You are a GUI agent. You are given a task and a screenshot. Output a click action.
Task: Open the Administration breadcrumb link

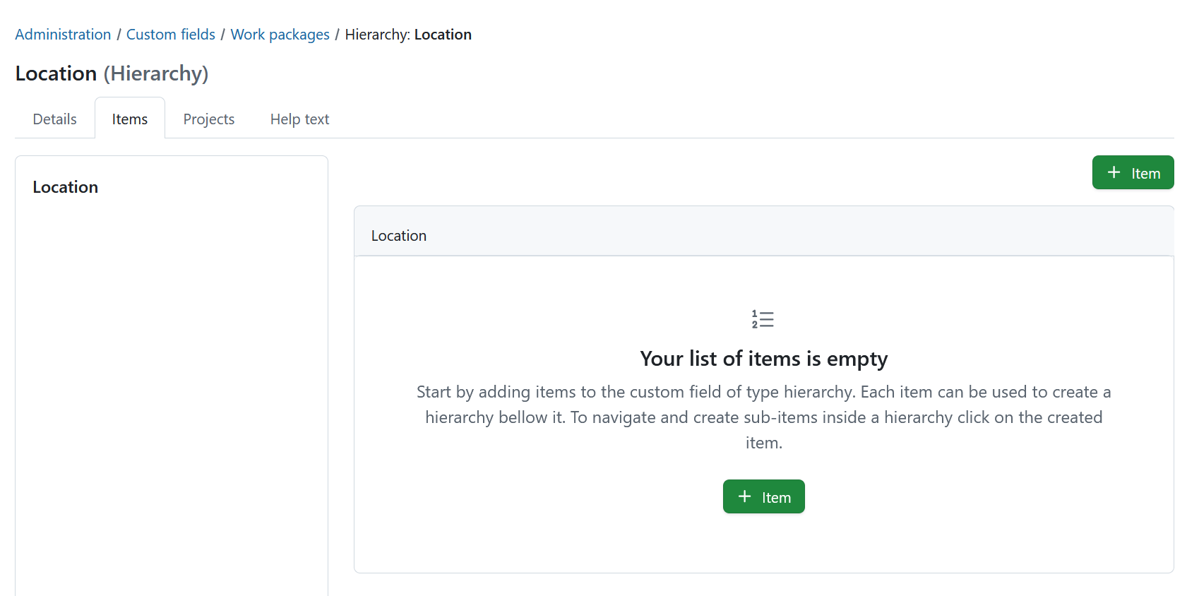63,34
